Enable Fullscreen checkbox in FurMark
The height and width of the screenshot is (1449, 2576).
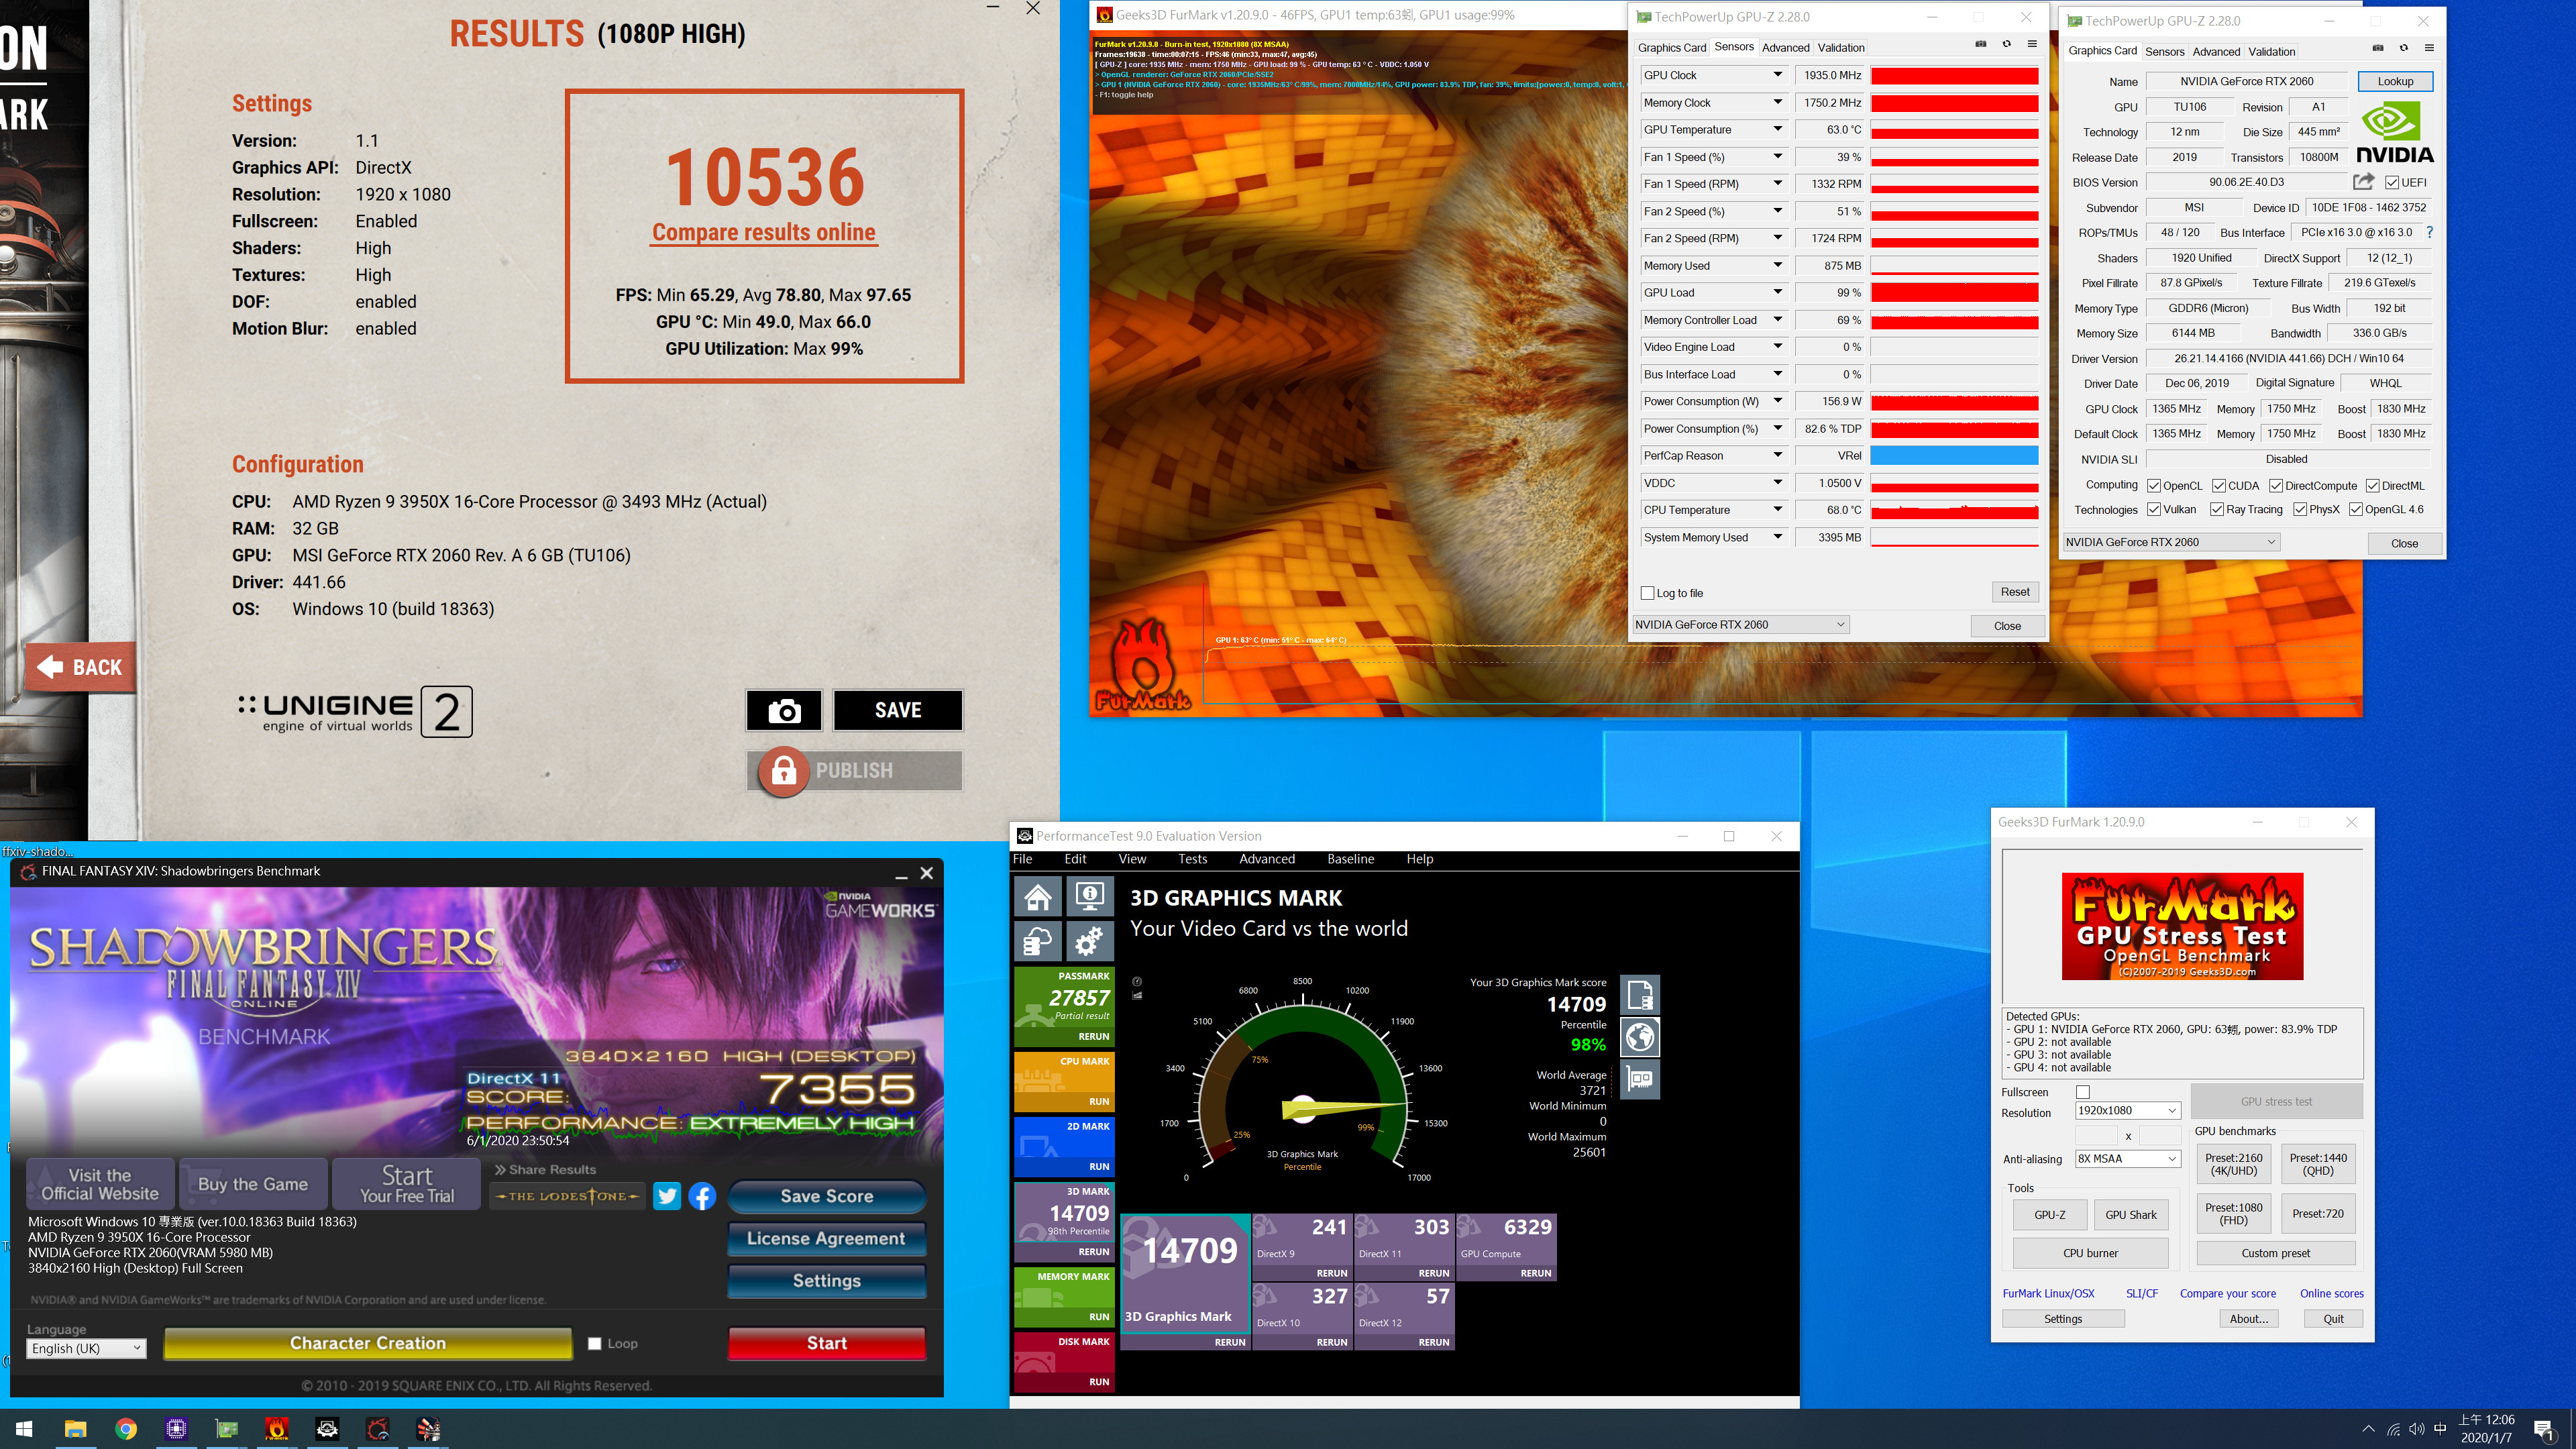tap(2083, 1092)
